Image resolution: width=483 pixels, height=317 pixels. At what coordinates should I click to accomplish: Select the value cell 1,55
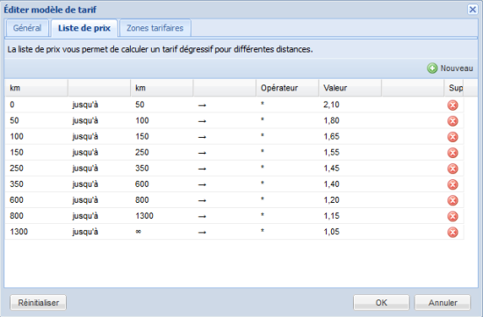click(350, 153)
